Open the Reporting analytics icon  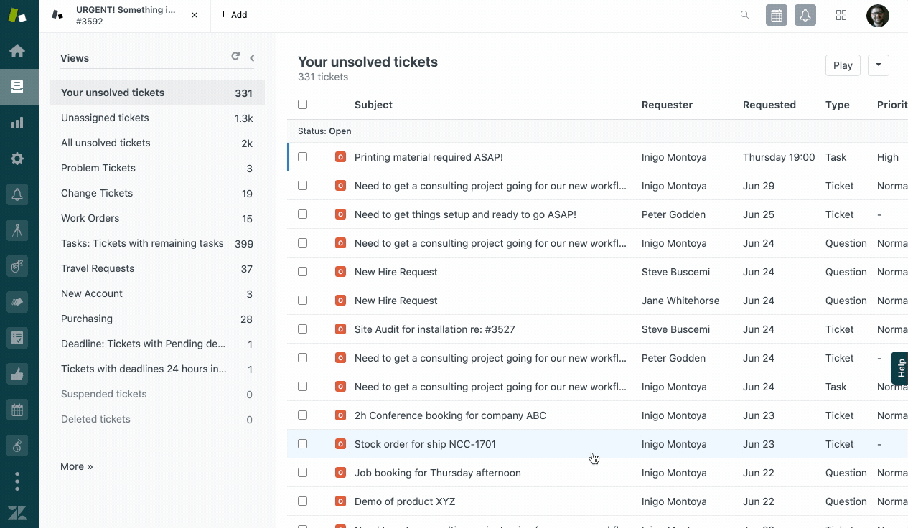coord(19,122)
